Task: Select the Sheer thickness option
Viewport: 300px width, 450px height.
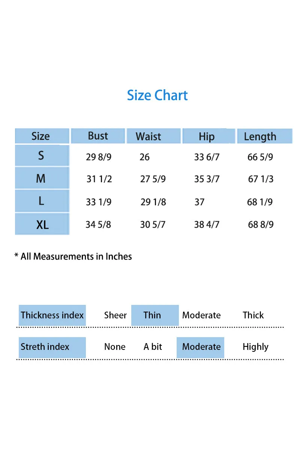Action: (115, 315)
